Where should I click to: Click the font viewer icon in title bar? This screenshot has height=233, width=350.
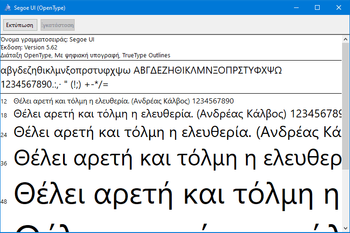click(x=7, y=7)
